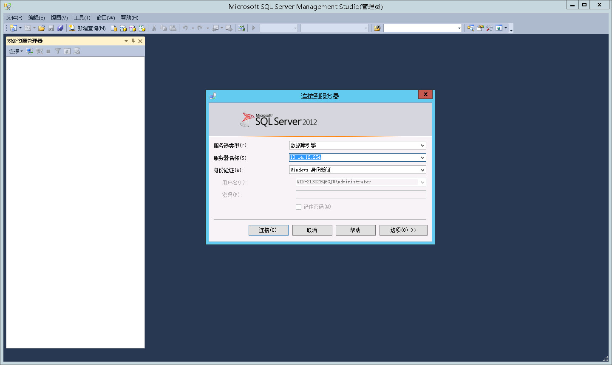612x365 pixels.
Task: Click the script icon in Object Explorer toolbar
Action: coord(76,51)
